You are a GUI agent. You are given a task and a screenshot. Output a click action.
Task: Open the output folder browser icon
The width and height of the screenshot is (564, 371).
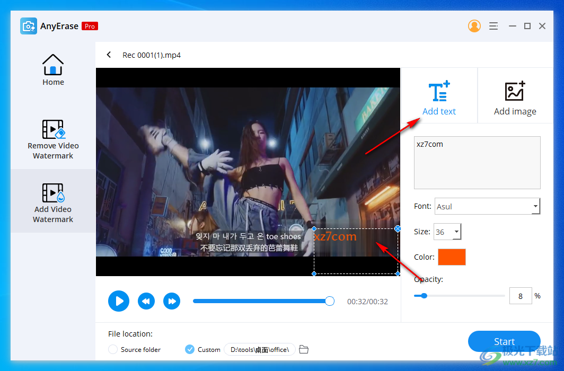(x=303, y=349)
